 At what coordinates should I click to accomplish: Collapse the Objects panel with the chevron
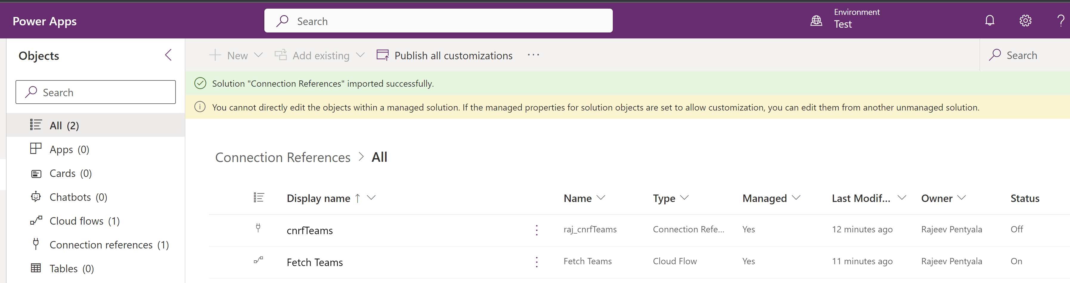[168, 55]
